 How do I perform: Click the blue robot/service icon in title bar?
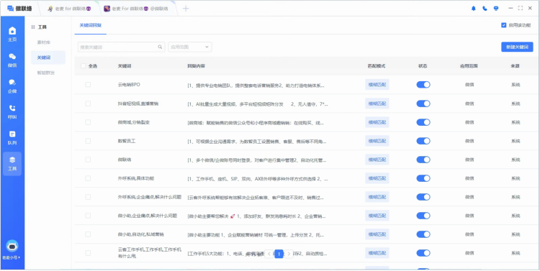coord(496,8)
